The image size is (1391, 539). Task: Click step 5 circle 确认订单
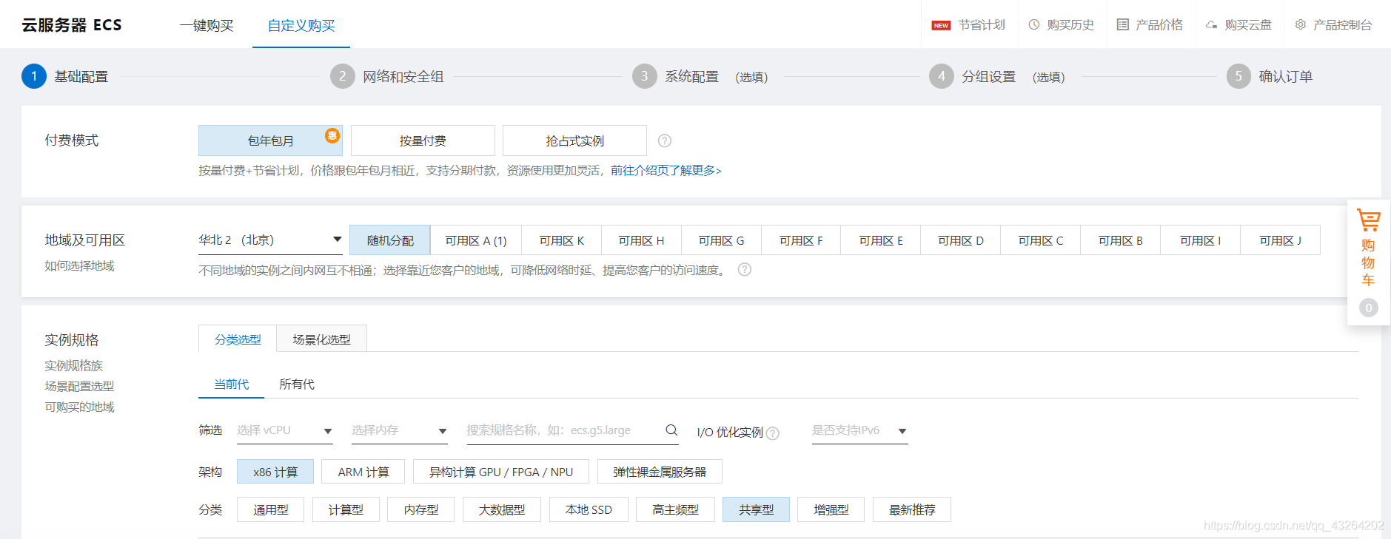[x=1239, y=76]
